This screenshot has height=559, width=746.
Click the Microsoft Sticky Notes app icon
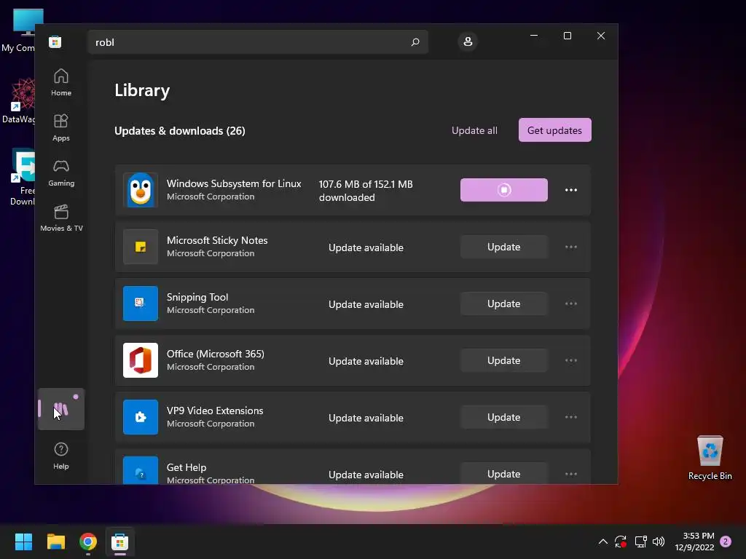point(141,247)
